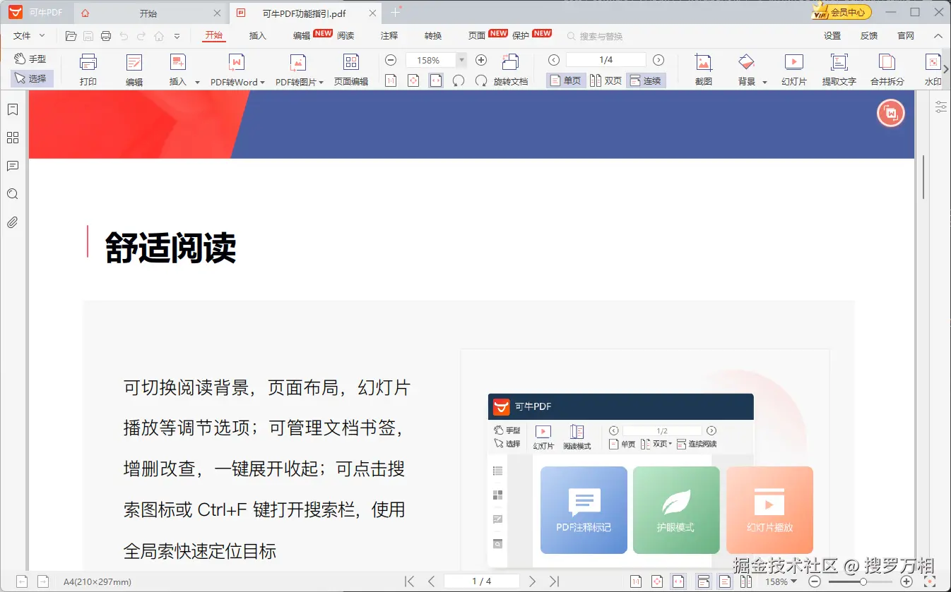Switch to the Page (页面) ribbon tab
The image size is (951, 592).
[477, 36]
